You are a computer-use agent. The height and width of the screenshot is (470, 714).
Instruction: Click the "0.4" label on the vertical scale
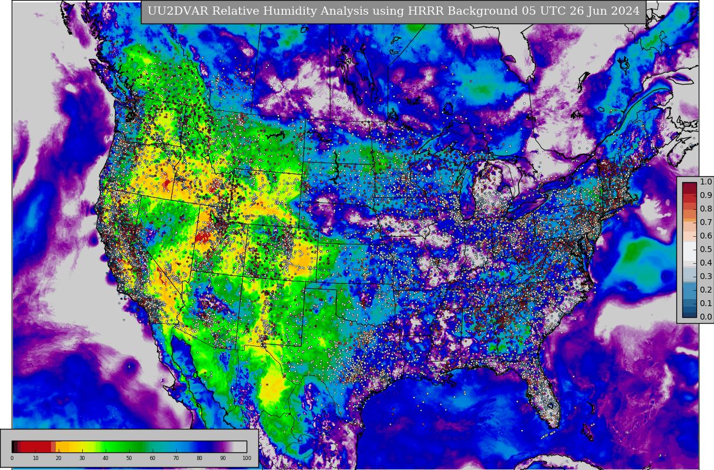tap(706, 263)
